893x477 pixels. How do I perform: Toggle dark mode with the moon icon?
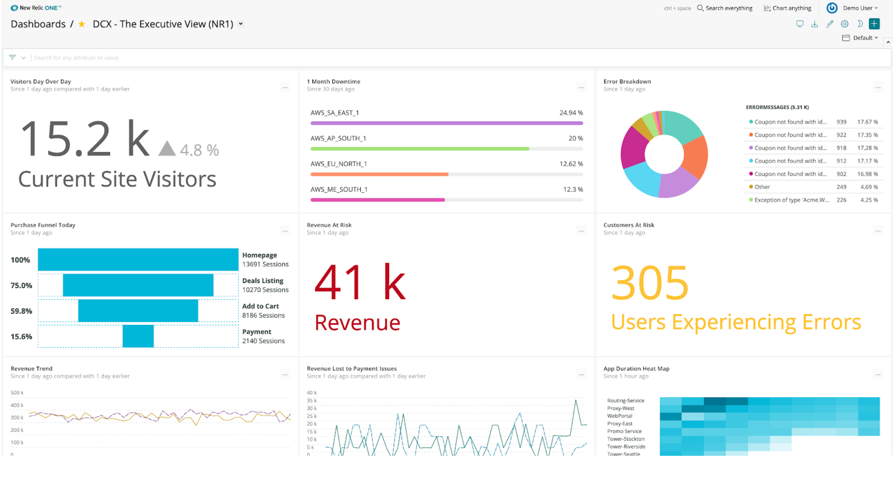pos(860,24)
